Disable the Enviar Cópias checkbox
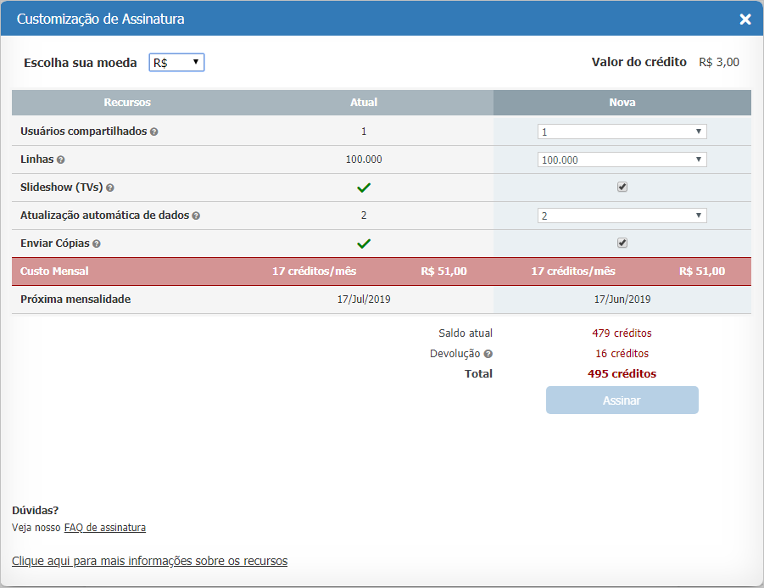Viewport: 764px width, 588px height. click(x=622, y=243)
